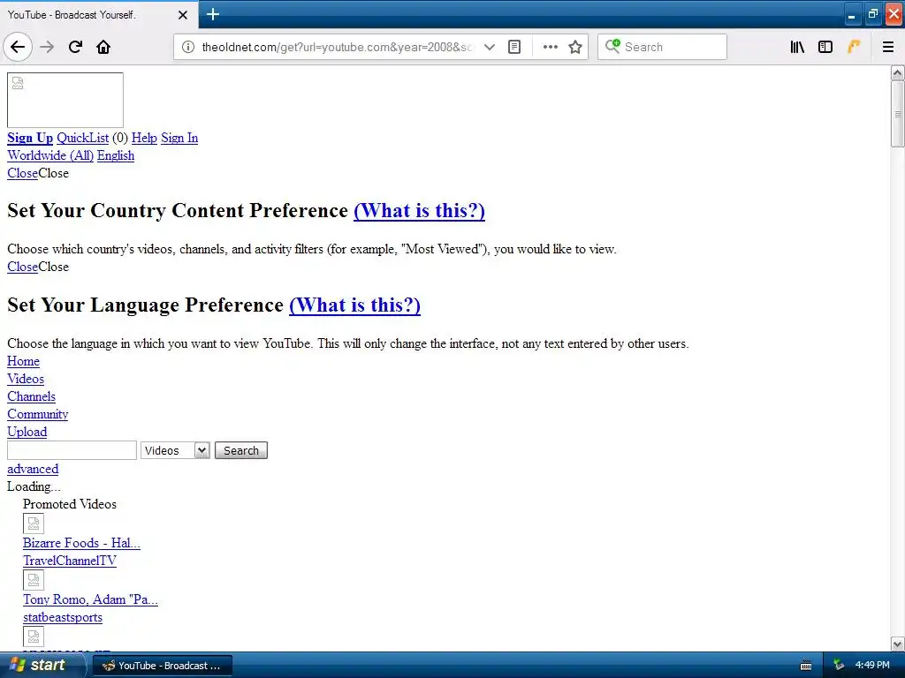The height and width of the screenshot is (678, 905).
Task: Click Close link above Country Content Preference
Action: coord(22,173)
